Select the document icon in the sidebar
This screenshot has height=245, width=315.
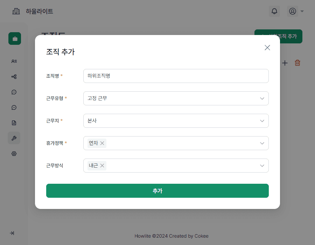pyautogui.click(x=14, y=123)
